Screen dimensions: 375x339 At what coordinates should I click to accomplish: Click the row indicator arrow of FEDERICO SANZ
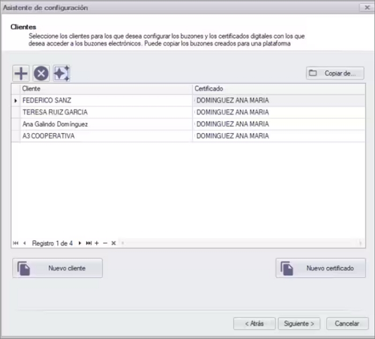tap(16, 101)
